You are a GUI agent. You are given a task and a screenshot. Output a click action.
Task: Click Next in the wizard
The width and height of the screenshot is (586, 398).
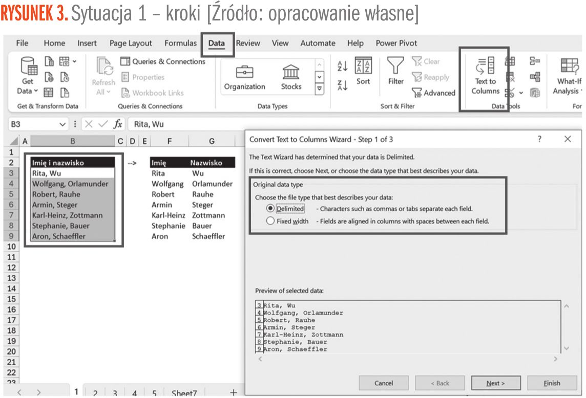[x=495, y=383]
